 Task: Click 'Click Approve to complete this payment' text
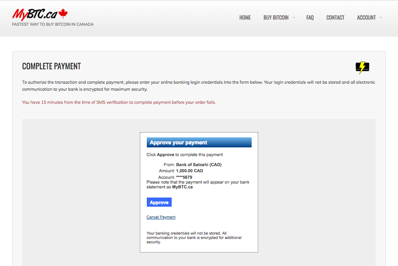tap(184, 155)
